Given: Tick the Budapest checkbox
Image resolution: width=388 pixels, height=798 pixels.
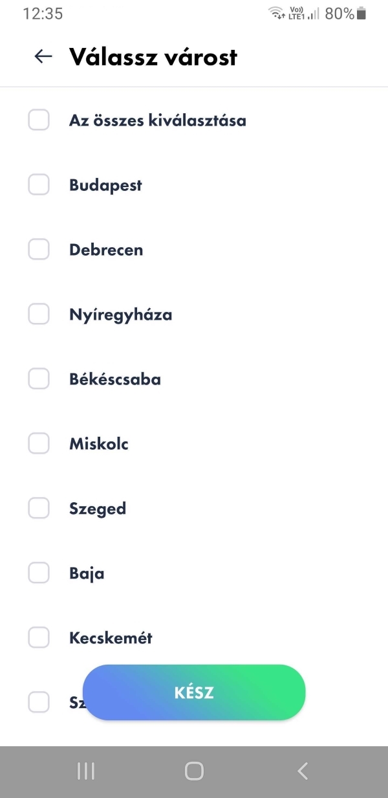Looking at the screenshot, I should pos(39,185).
